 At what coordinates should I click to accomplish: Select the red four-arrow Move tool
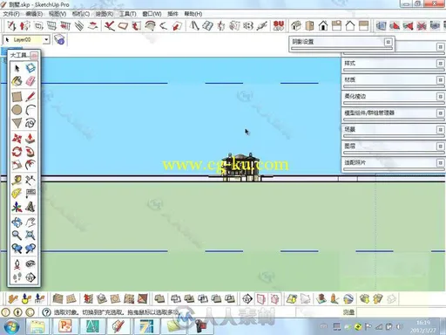(17, 139)
